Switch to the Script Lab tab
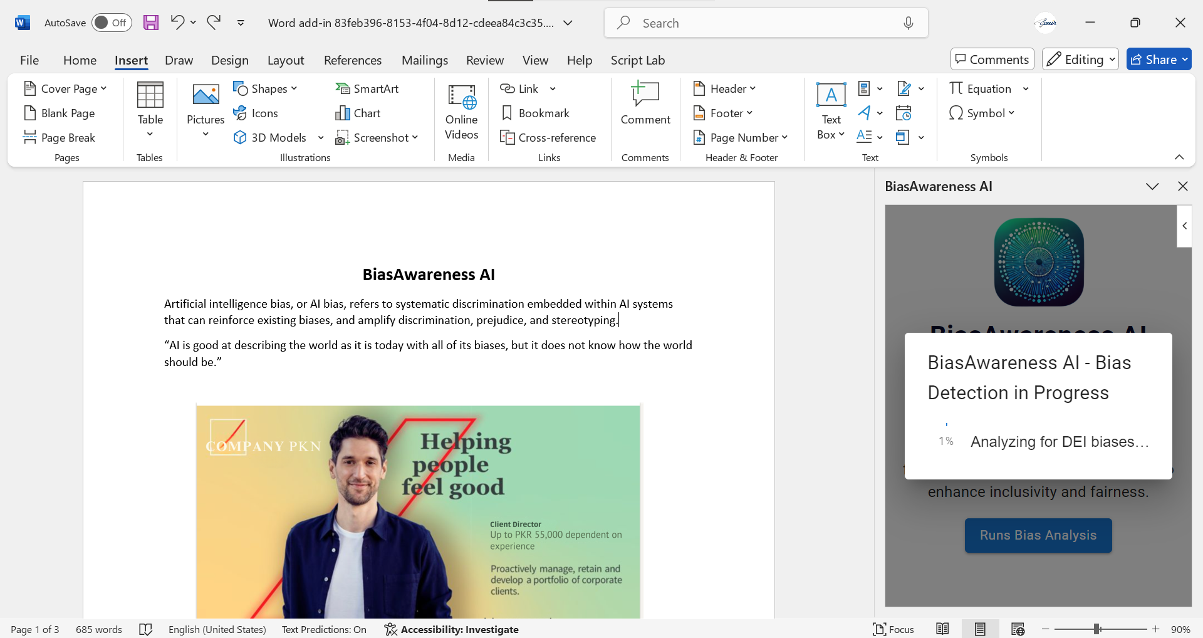This screenshot has height=638, width=1203. 637,60
